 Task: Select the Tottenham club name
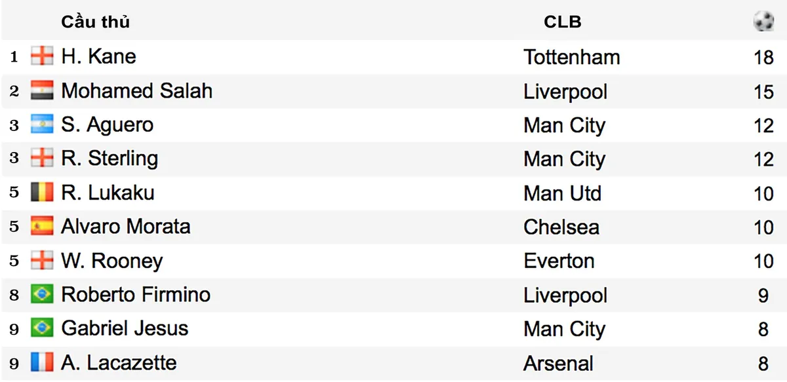(x=572, y=57)
